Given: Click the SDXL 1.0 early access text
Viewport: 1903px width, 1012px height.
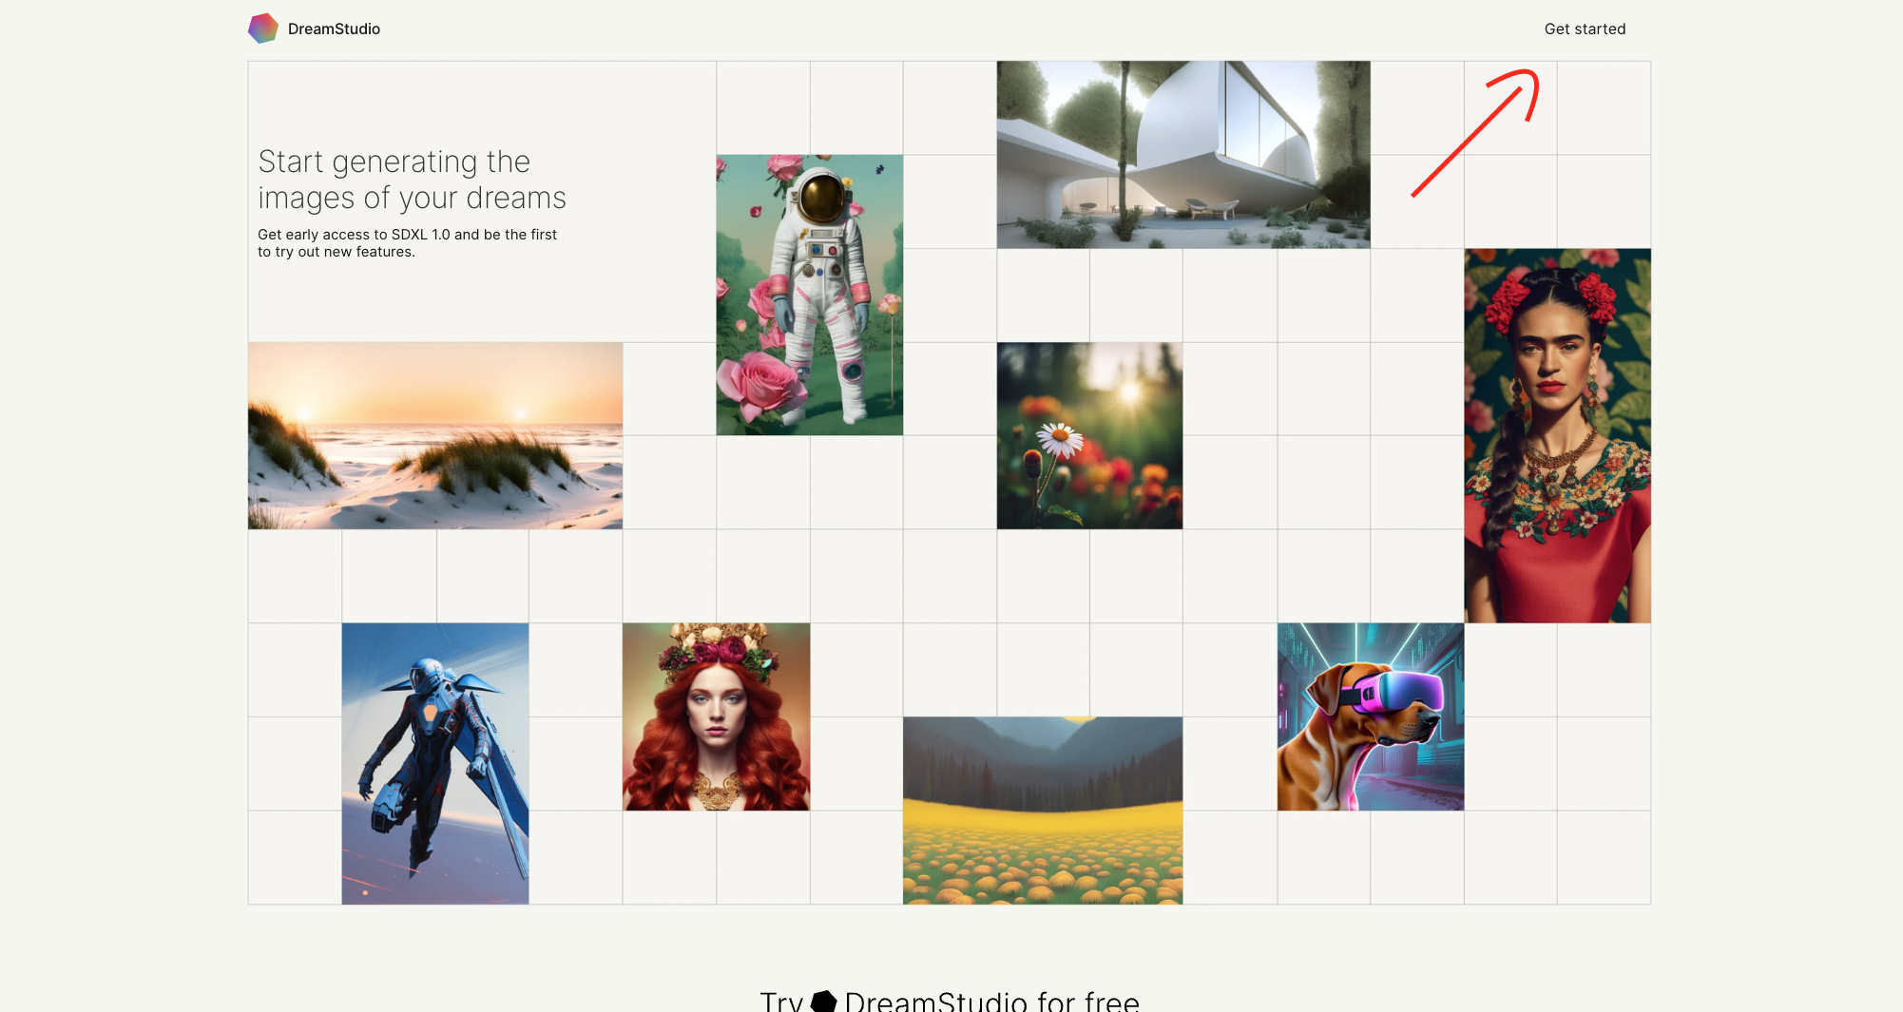Looking at the screenshot, I should [x=407, y=243].
